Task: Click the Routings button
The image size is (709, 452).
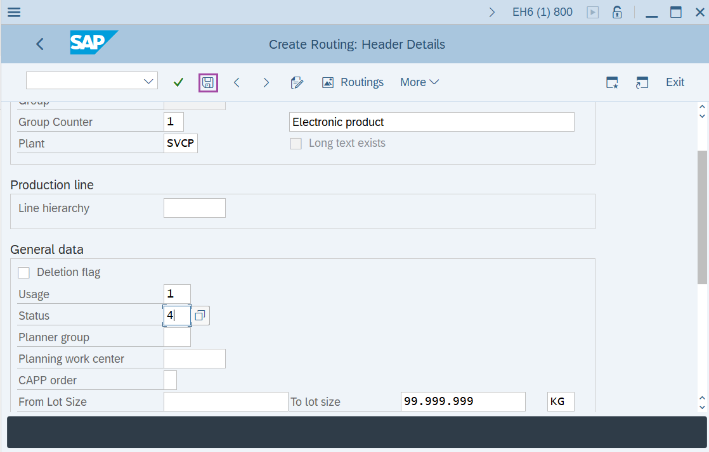Action: (353, 82)
